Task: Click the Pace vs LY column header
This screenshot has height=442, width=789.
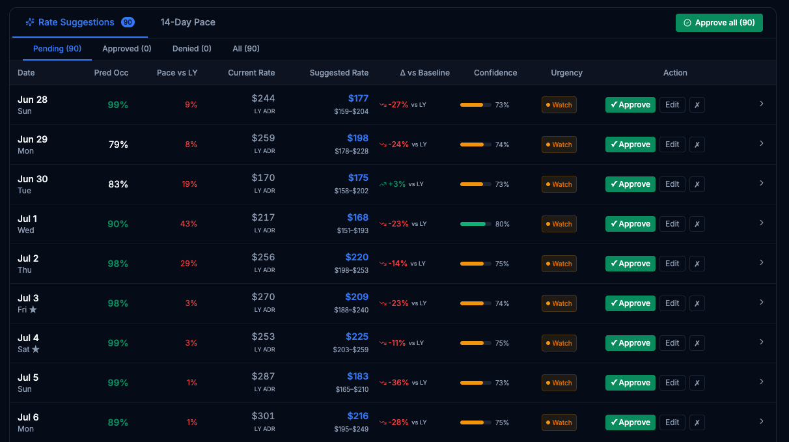Action: click(x=177, y=73)
